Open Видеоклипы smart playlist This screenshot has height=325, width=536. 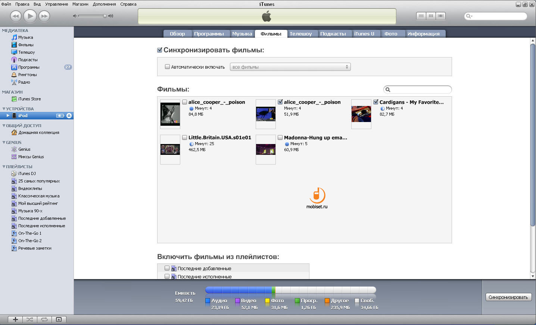pos(30,188)
